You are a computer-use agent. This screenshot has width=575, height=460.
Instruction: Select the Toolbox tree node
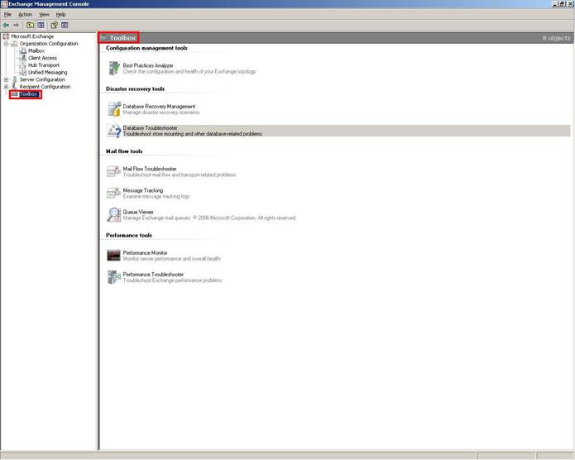pyautogui.click(x=29, y=94)
